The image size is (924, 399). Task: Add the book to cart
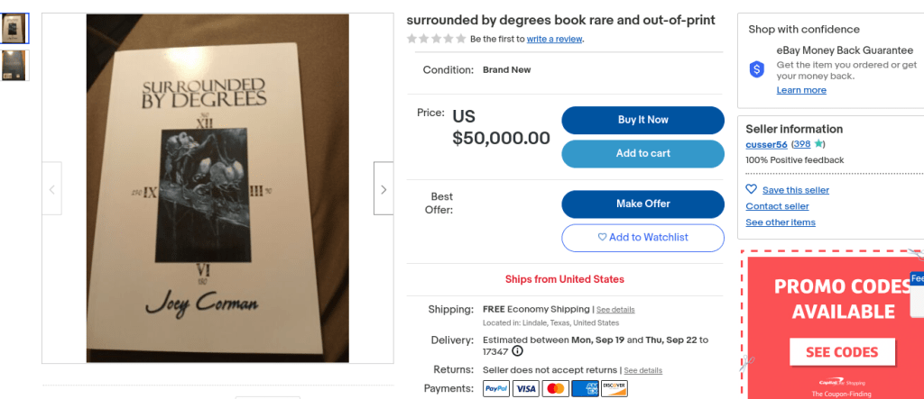tap(642, 154)
